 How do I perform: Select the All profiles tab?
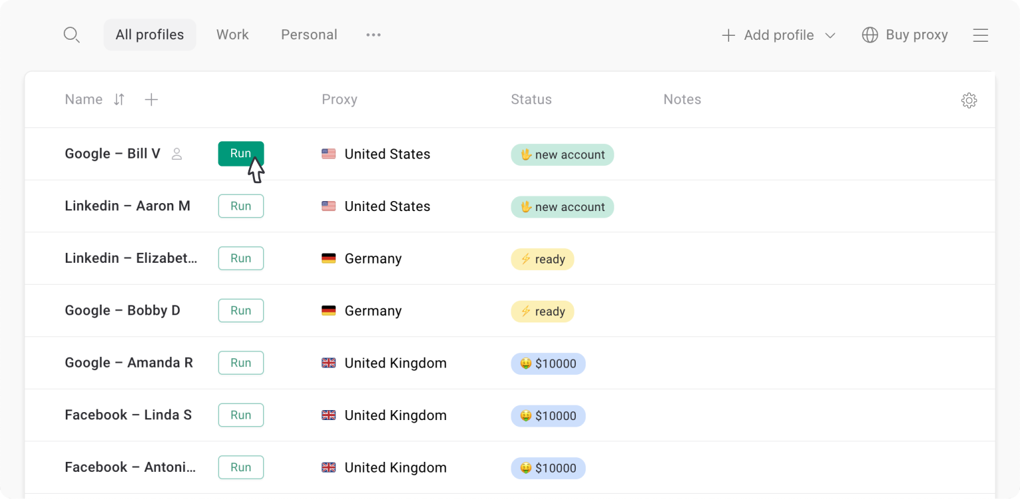[x=149, y=35]
